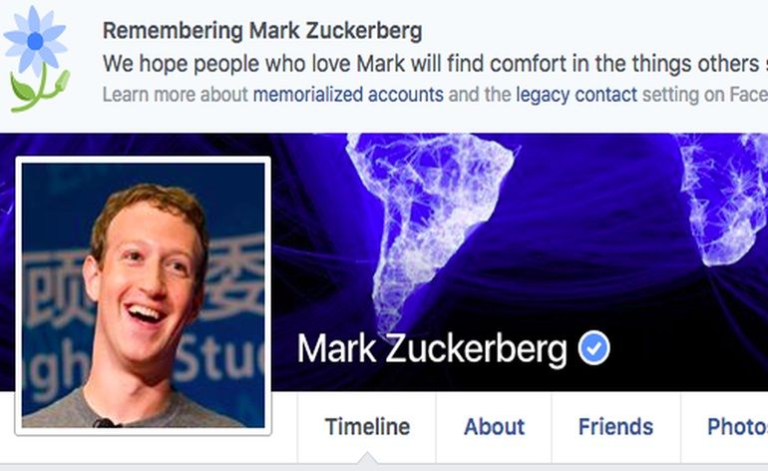
Task: Click the 'Learn more about' text
Action: pos(176,94)
